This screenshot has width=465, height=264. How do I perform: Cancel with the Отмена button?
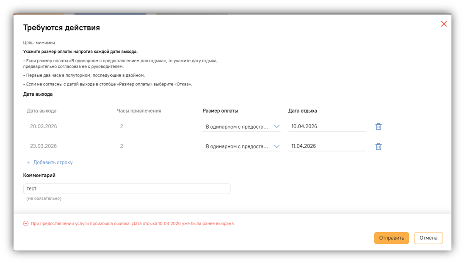[428, 238]
